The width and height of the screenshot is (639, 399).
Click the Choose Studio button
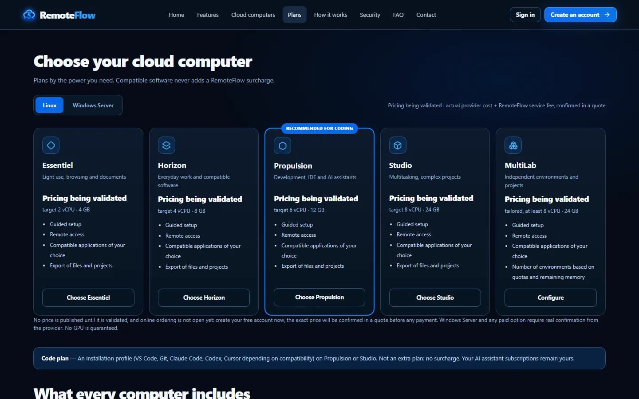coord(435,297)
